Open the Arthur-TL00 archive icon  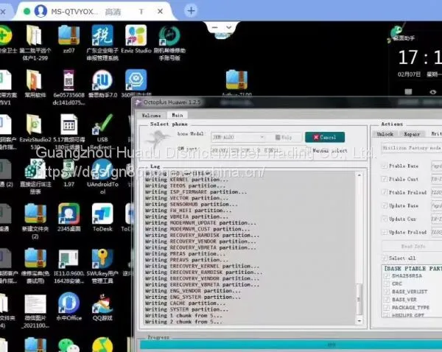tap(236, 80)
